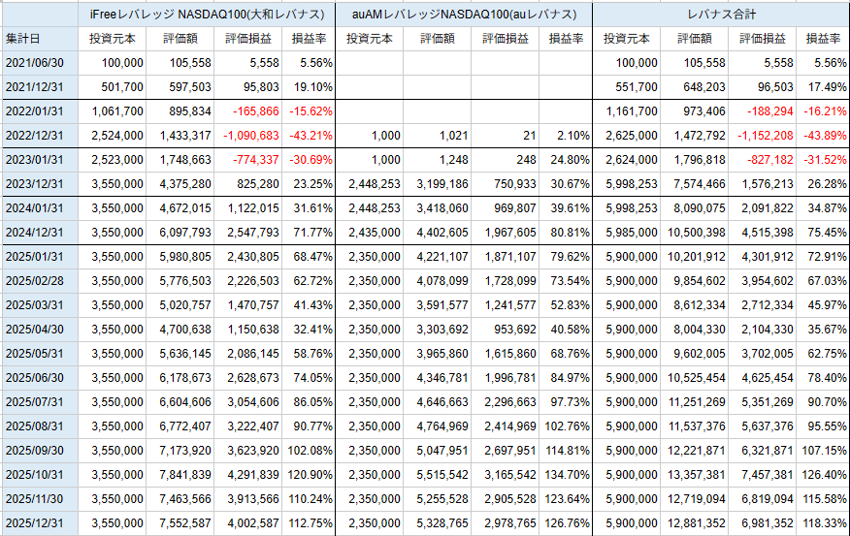Click the 112.75% return rate cell

[308, 523]
